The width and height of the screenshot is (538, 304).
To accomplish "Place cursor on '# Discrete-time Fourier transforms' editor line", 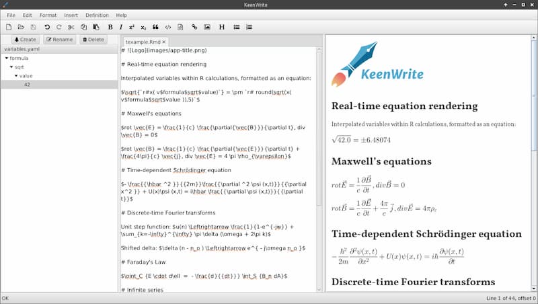I will (x=168, y=213).
